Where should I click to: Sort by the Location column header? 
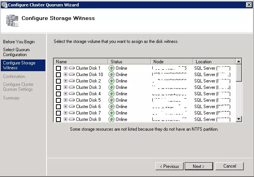pyautogui.click(x=214, y=61)
